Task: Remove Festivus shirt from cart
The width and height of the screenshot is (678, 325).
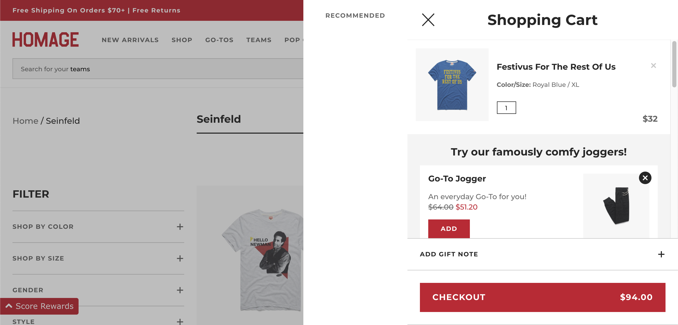Action: (x=653, y=66)
